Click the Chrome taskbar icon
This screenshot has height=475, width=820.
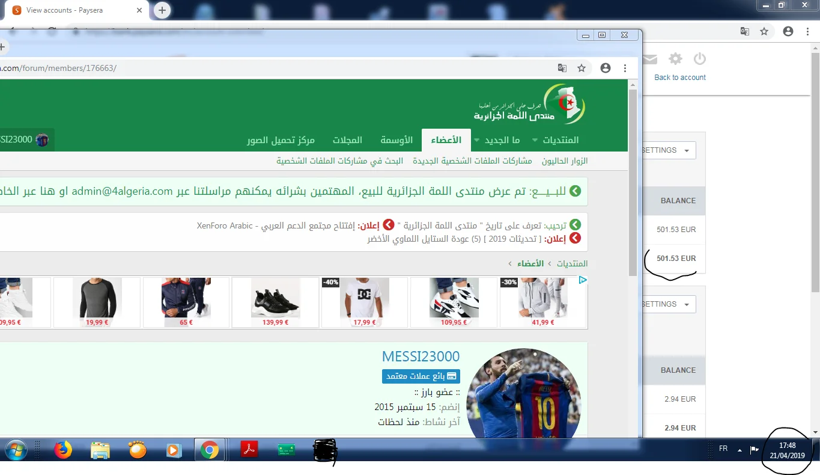[210, 450]
